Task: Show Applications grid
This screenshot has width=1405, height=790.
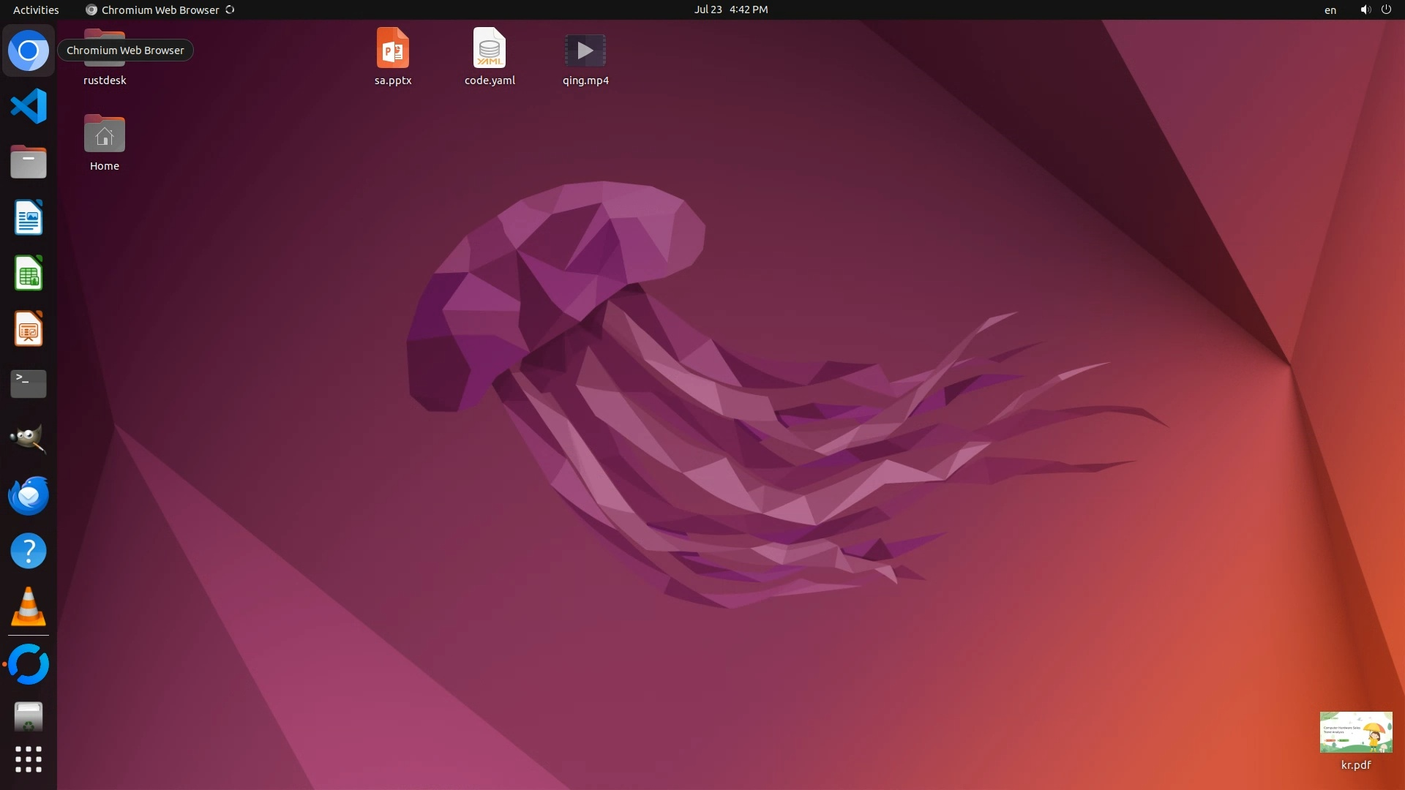Action: pos(29,759)
